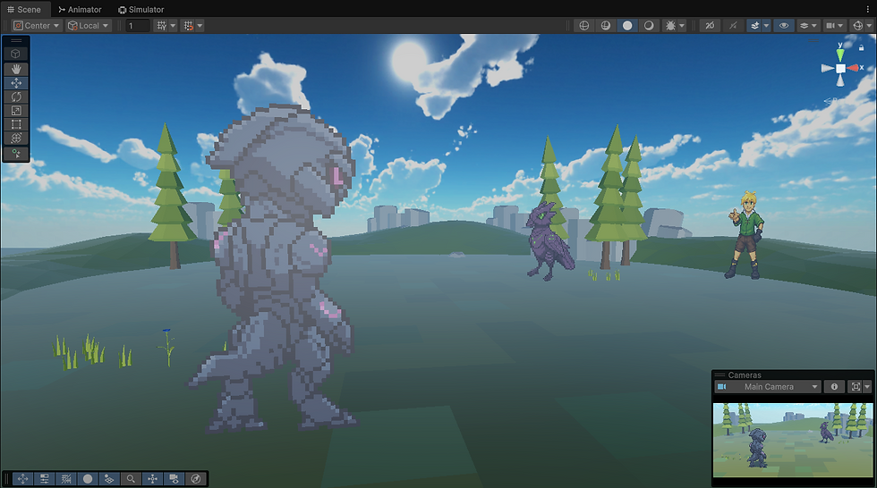Click the compass icon in bottom overlay

[x=196, y=479]
